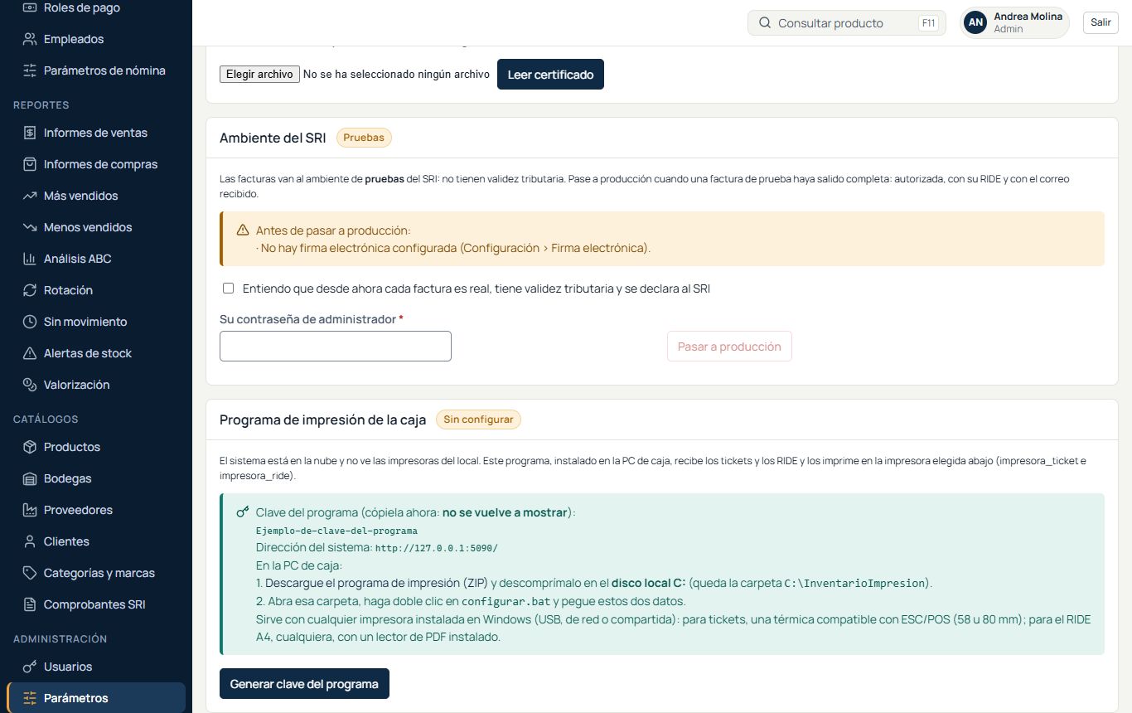Click the Elegir archivo file button
The height and width of the screenshot is (713, 1132).
click(259, 75)
